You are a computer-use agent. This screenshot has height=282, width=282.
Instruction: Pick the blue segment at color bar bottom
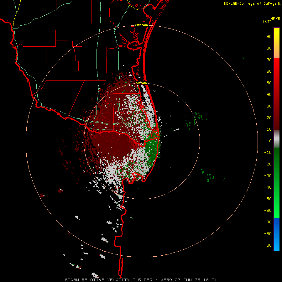(277, 234)
